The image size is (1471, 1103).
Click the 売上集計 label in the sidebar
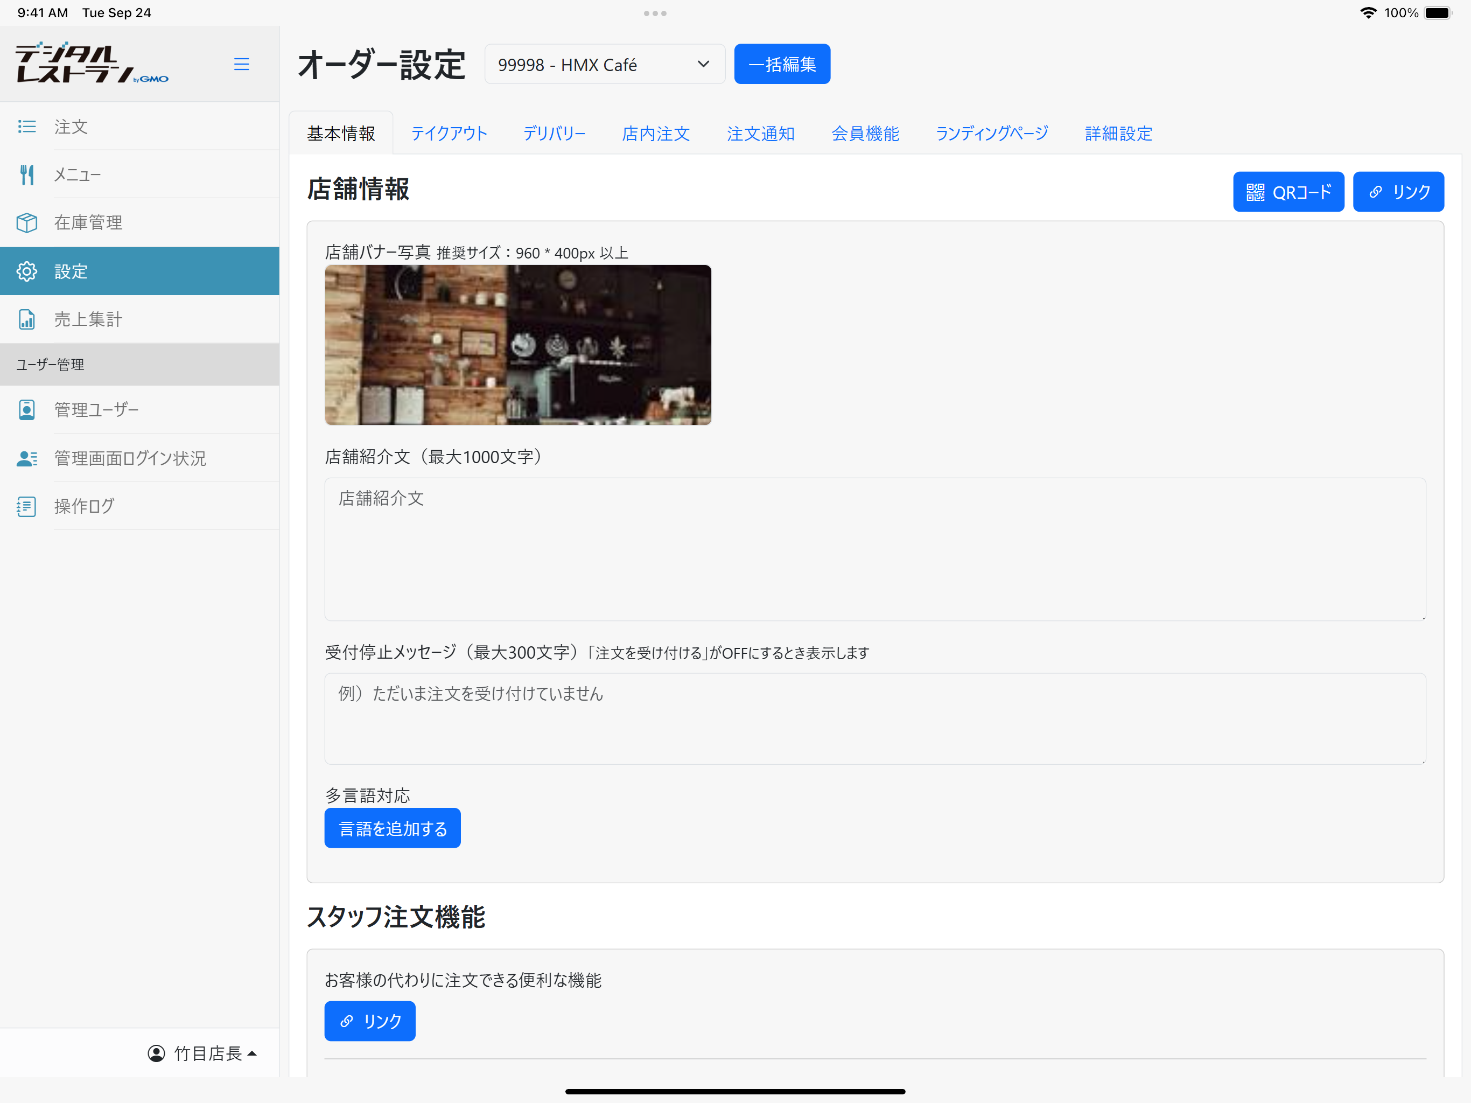[88, 319]
